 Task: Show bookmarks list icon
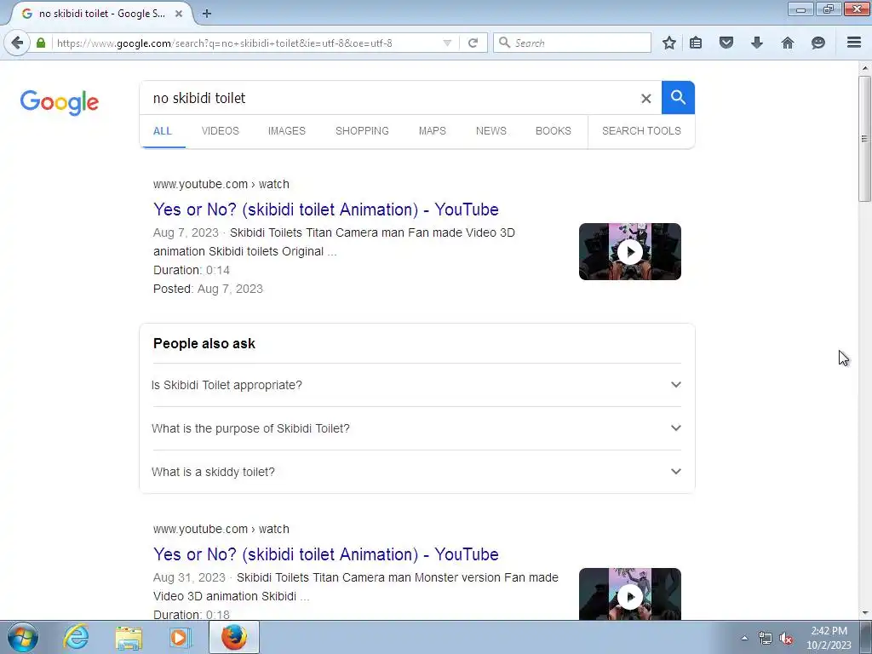pos(696,43)
